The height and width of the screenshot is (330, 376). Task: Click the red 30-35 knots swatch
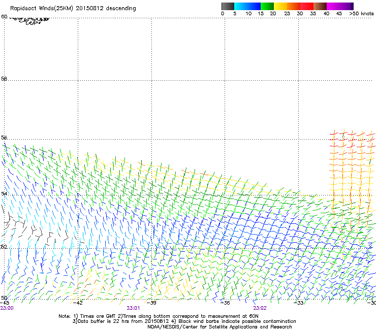tap(307, 6)
